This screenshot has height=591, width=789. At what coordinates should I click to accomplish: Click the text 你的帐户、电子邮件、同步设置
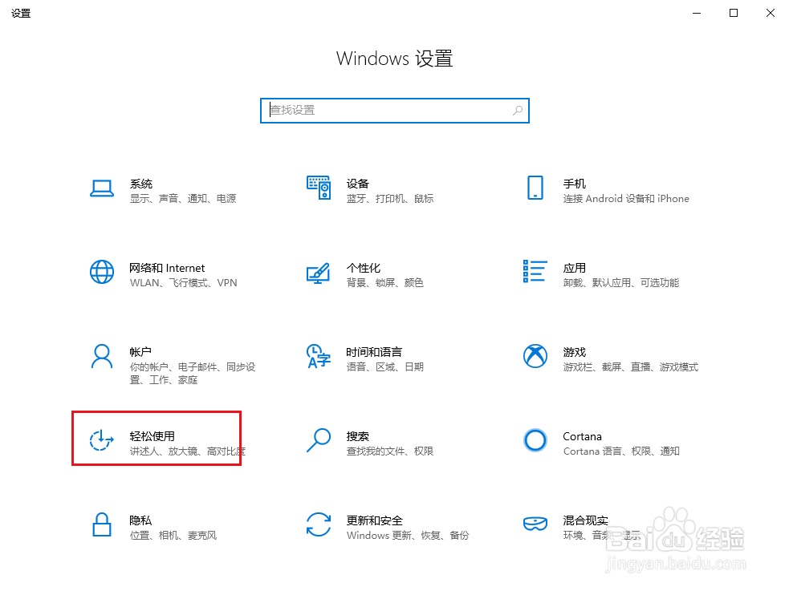193,374
